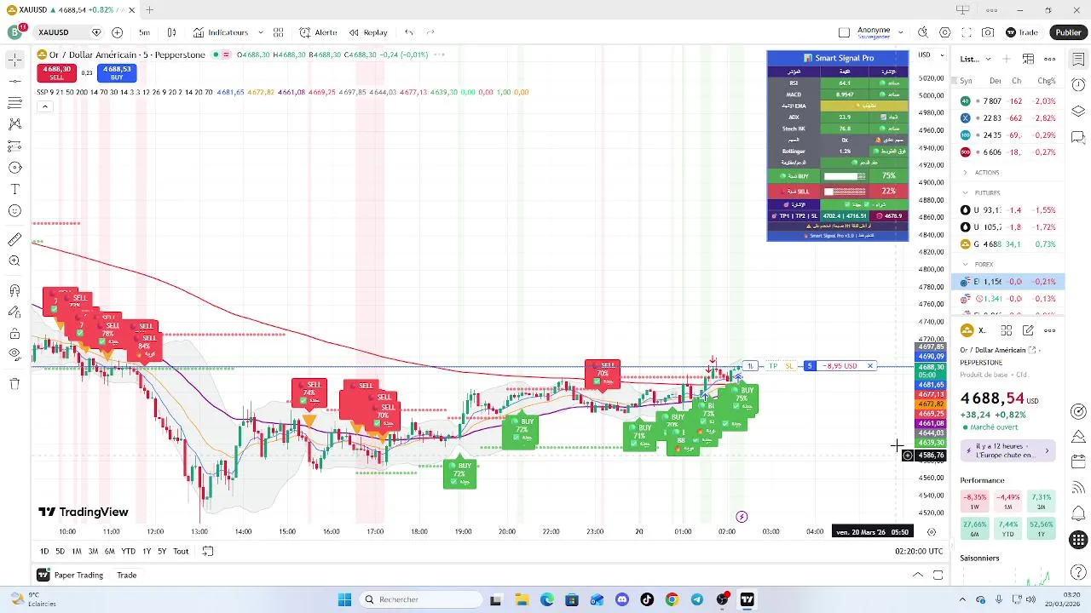Viewport: 1091px width, 613px height.
Task: Toggle the eye visibility drawing tool
Action: coord(14,355)
